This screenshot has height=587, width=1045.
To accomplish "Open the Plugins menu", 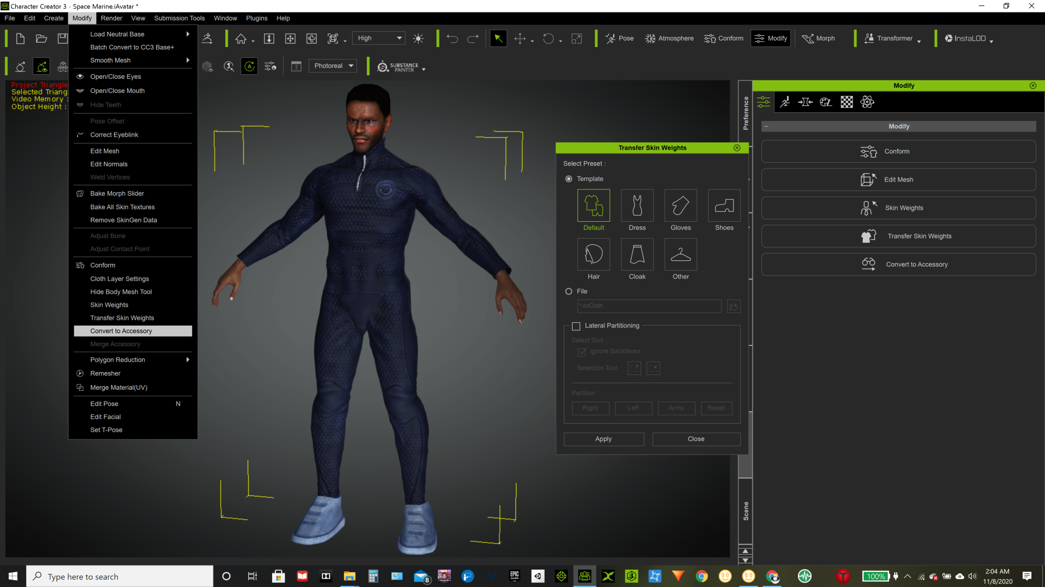I will pos(257,18).
